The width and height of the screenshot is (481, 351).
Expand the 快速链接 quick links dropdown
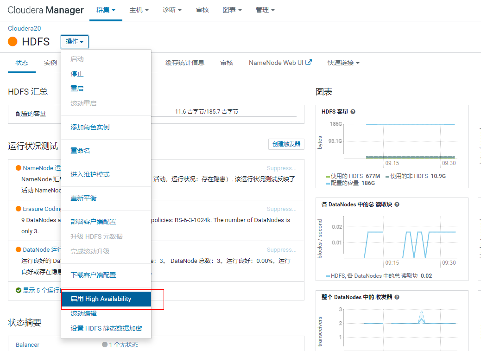[x=343, y=63]
